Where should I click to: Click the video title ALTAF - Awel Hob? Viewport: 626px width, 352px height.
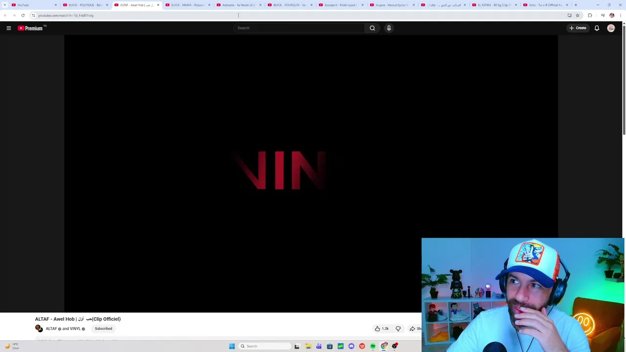coord(78,319)
